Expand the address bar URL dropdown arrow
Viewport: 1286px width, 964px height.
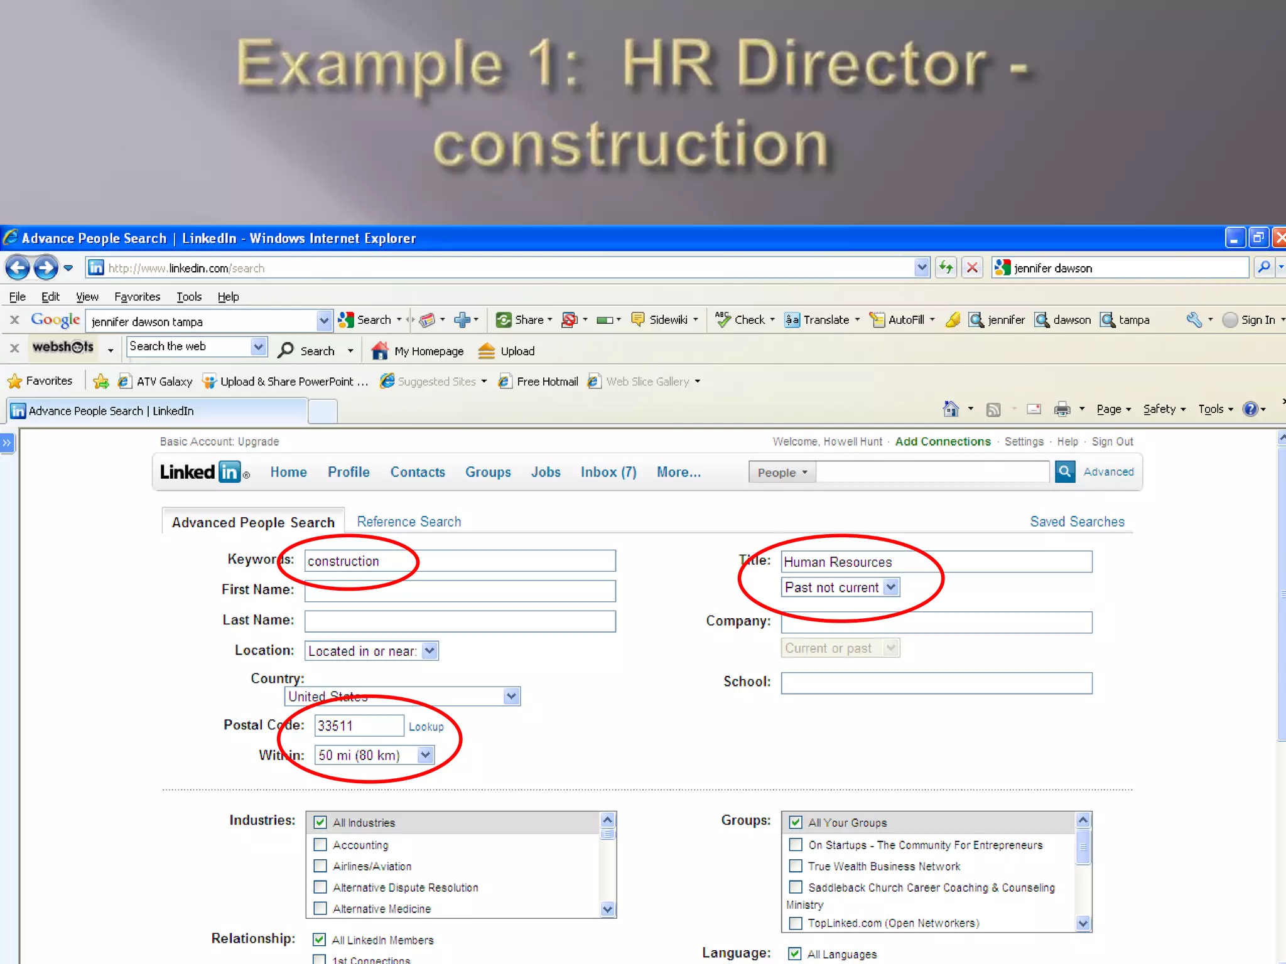922,268
